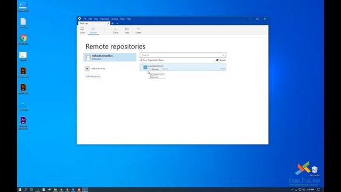Open the Local repositories view
Viewport: 341px width, 192px height.
82,30
